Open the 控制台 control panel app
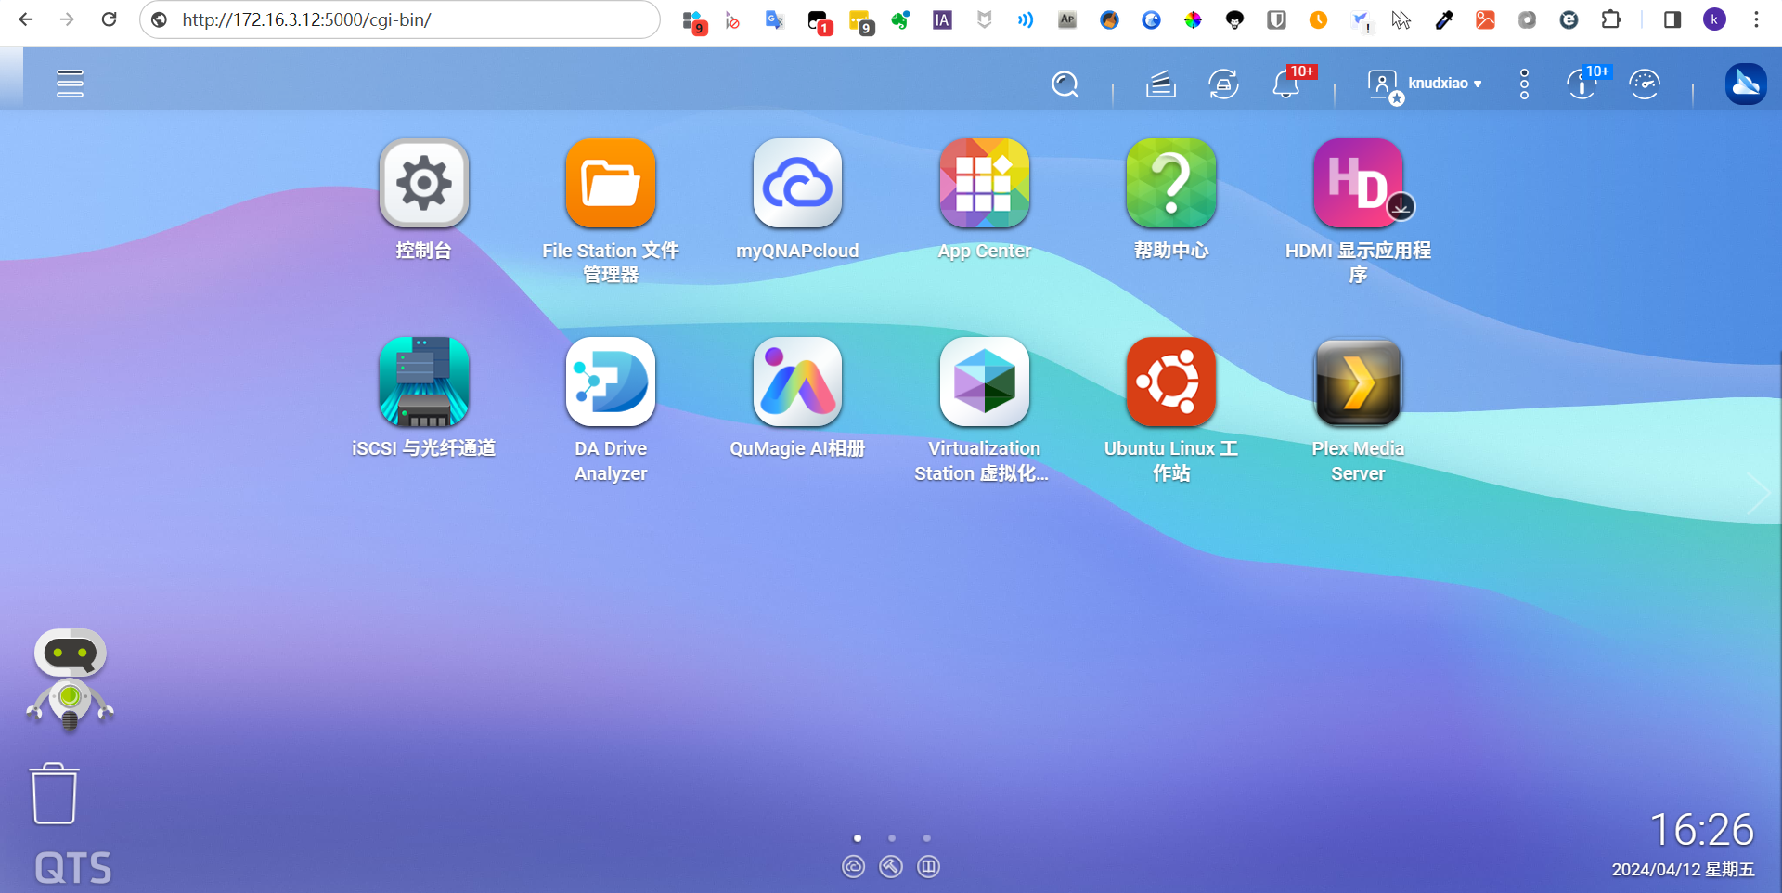Screen dimensions: 1782x893 [x=423, y=184]
